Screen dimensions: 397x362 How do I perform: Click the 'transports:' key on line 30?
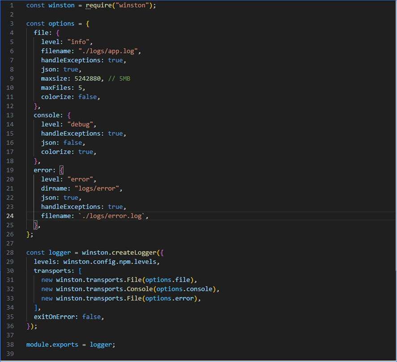(54, 271)
